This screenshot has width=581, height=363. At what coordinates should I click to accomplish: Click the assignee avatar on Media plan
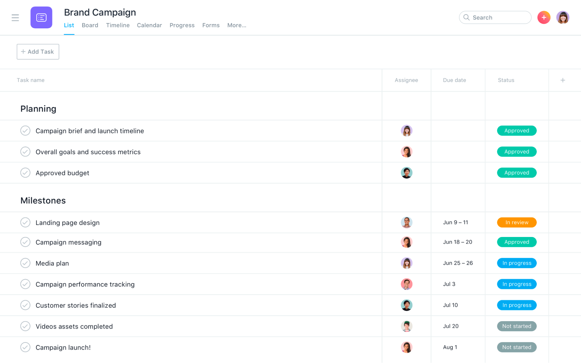(407, 263)
